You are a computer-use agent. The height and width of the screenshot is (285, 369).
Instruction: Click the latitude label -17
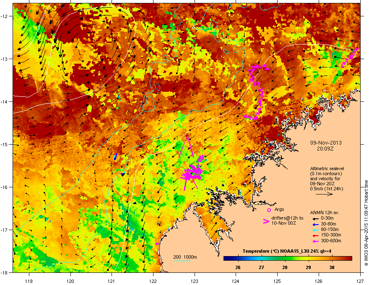pos(4,230)
